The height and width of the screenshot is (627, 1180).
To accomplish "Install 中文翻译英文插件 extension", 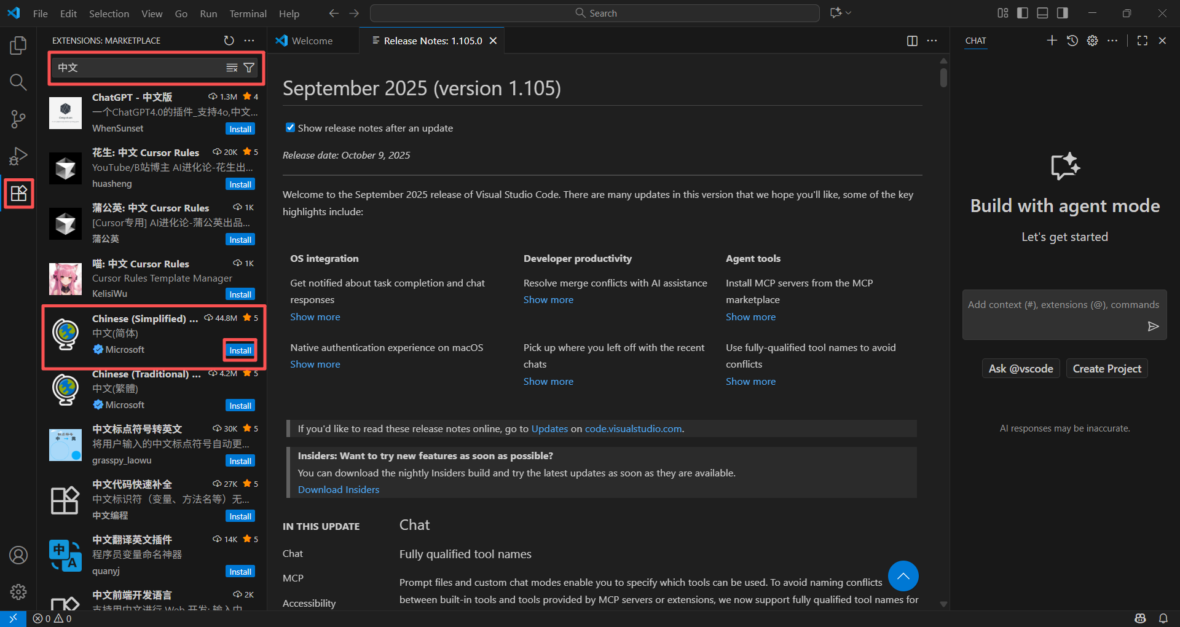I will click(240, 572).
